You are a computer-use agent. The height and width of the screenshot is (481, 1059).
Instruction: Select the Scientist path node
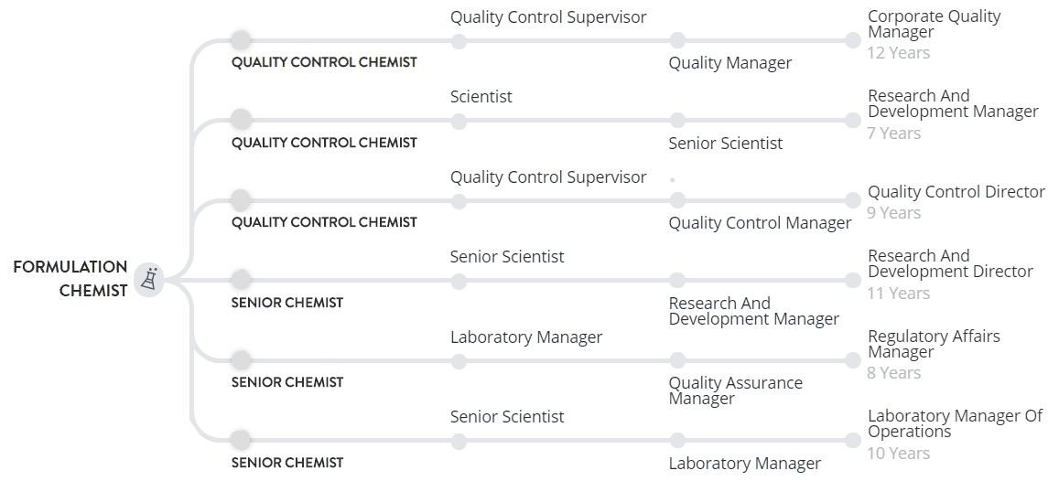459,121
